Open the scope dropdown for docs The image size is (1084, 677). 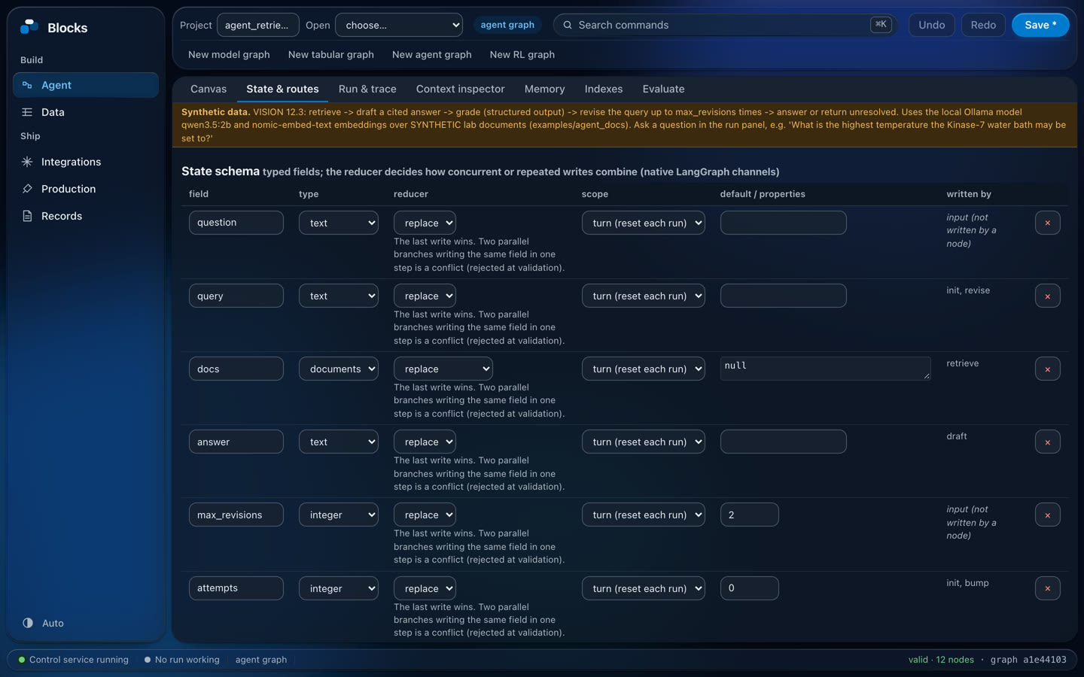(x=644, y=369)
